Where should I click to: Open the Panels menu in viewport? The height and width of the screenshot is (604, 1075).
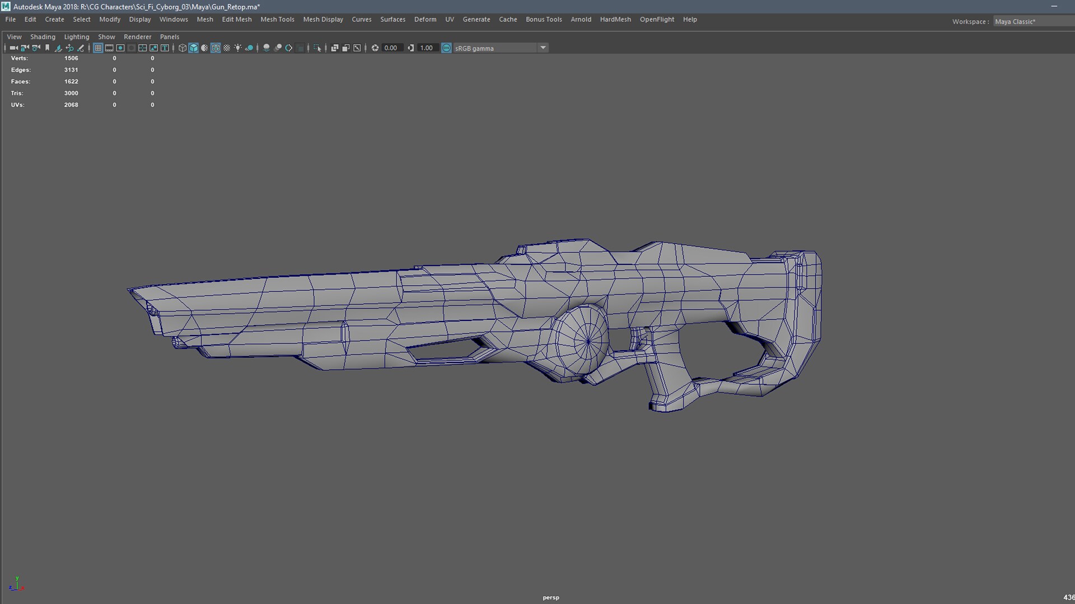[169, 36]
